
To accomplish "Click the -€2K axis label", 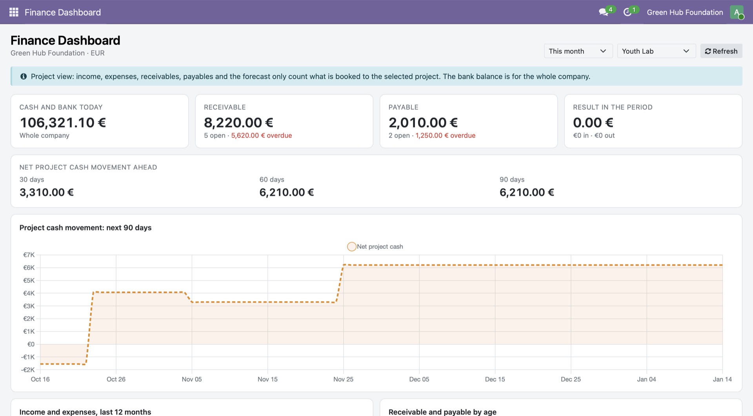I will pyautogui.click(x=28, y=370).
